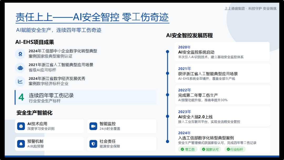This screenshot has width=284, height=160.
Task: Click the check icon in 国家认可 tag
Action: pyautogui.click(x=203, y=149)
